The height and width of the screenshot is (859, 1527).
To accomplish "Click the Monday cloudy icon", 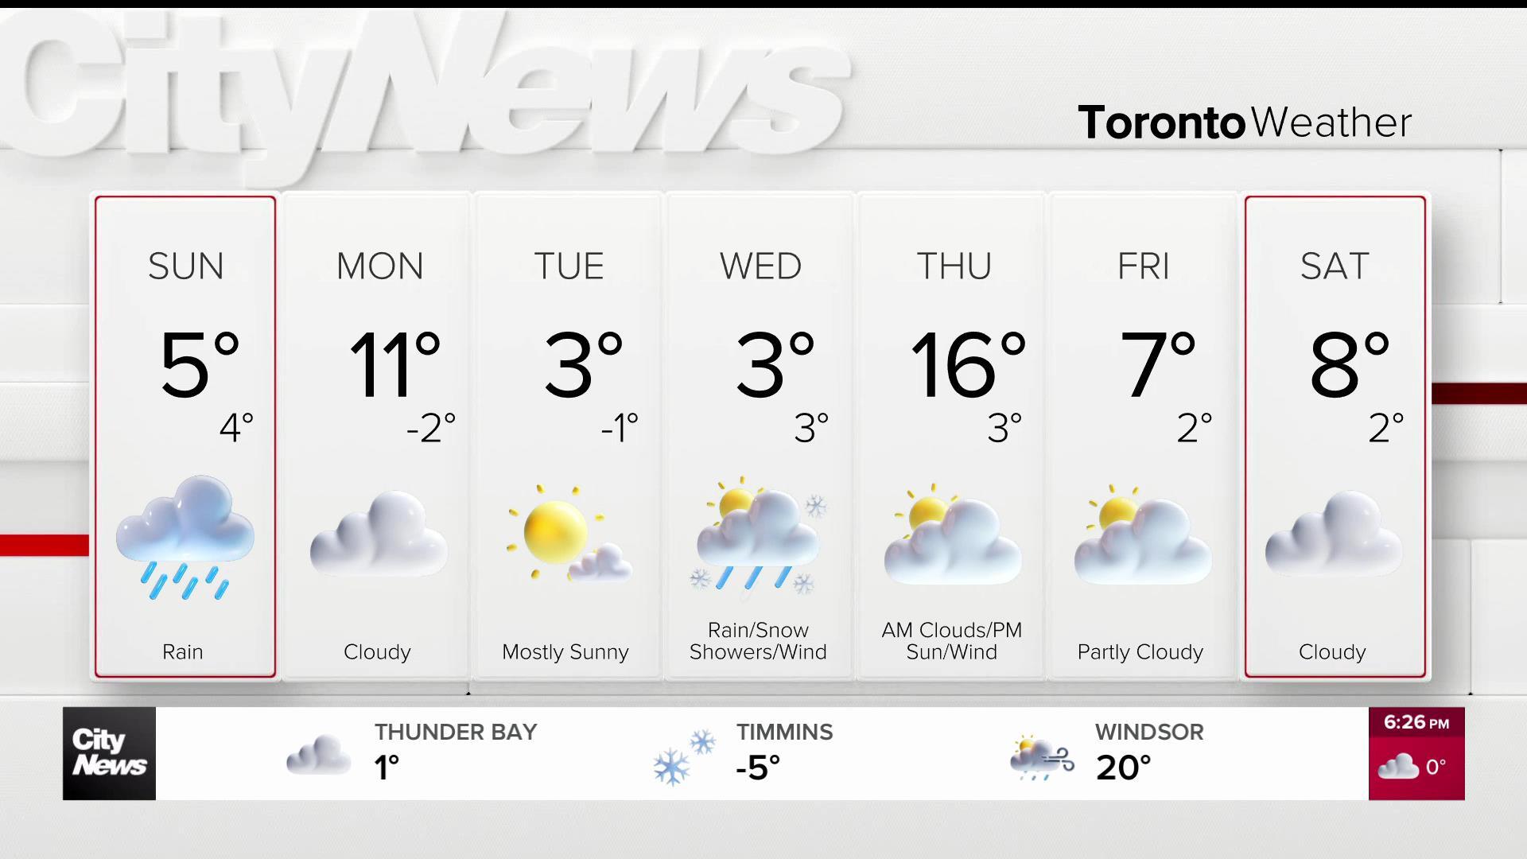I will click(x=379, y=534).
